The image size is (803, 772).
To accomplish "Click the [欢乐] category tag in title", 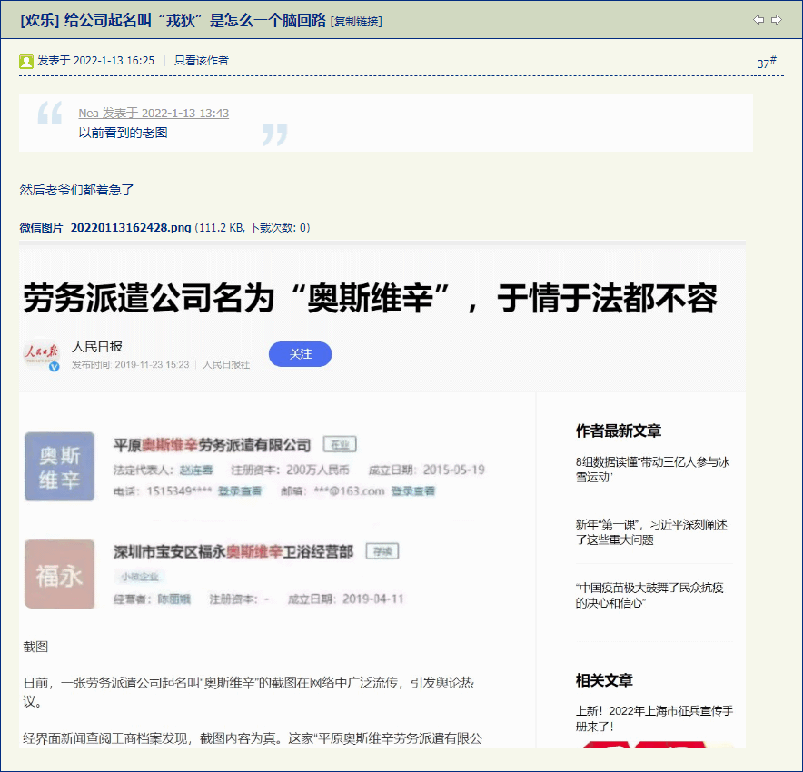I will pos(40,21).
